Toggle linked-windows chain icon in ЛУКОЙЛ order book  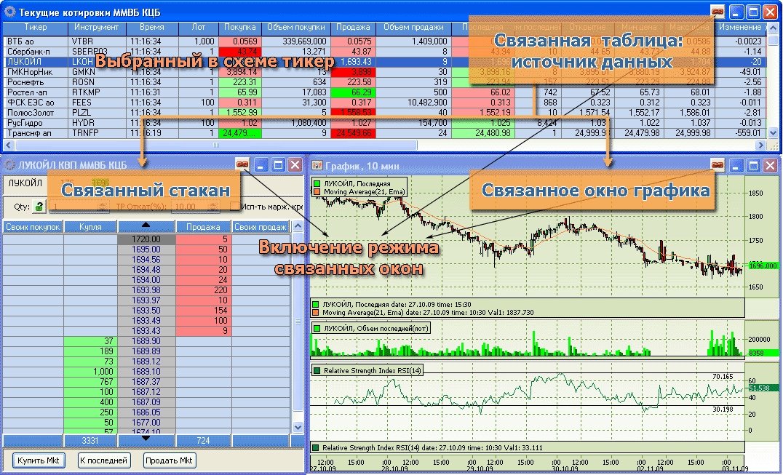pos(242,164)
